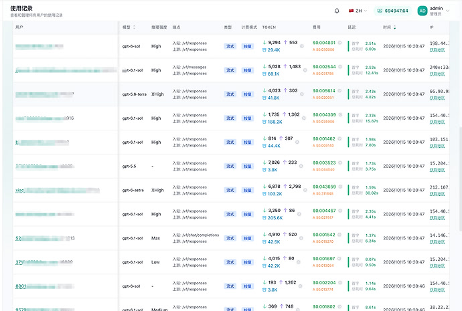The height and width of the screenshot is (311, 462).
Task: Click the TOKEN column header
Action: click(x=269, y=27)
